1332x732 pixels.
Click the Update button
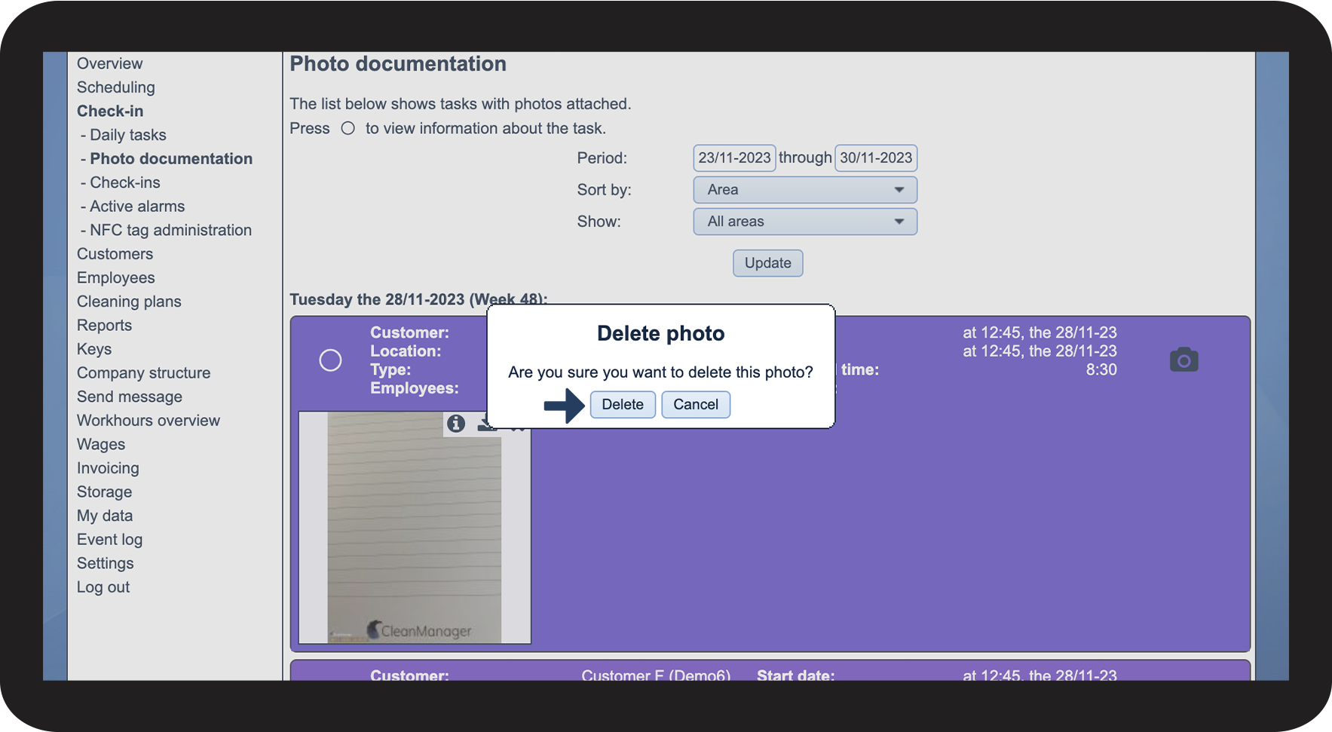point(767,263)
